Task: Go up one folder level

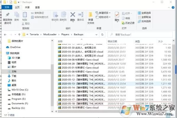Action: pos(19,35)
